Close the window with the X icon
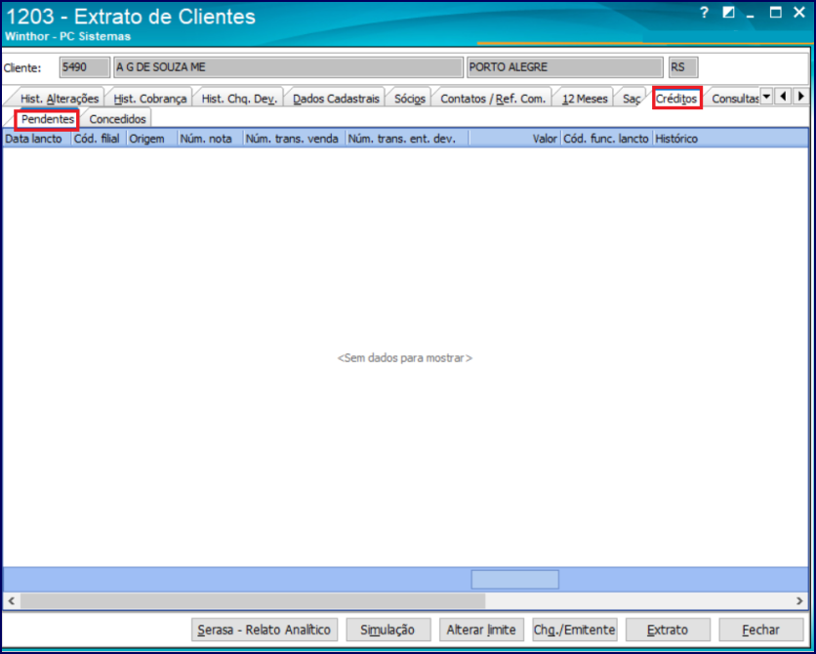The height and width of the screenshot is (654, 816). (798, 13)
